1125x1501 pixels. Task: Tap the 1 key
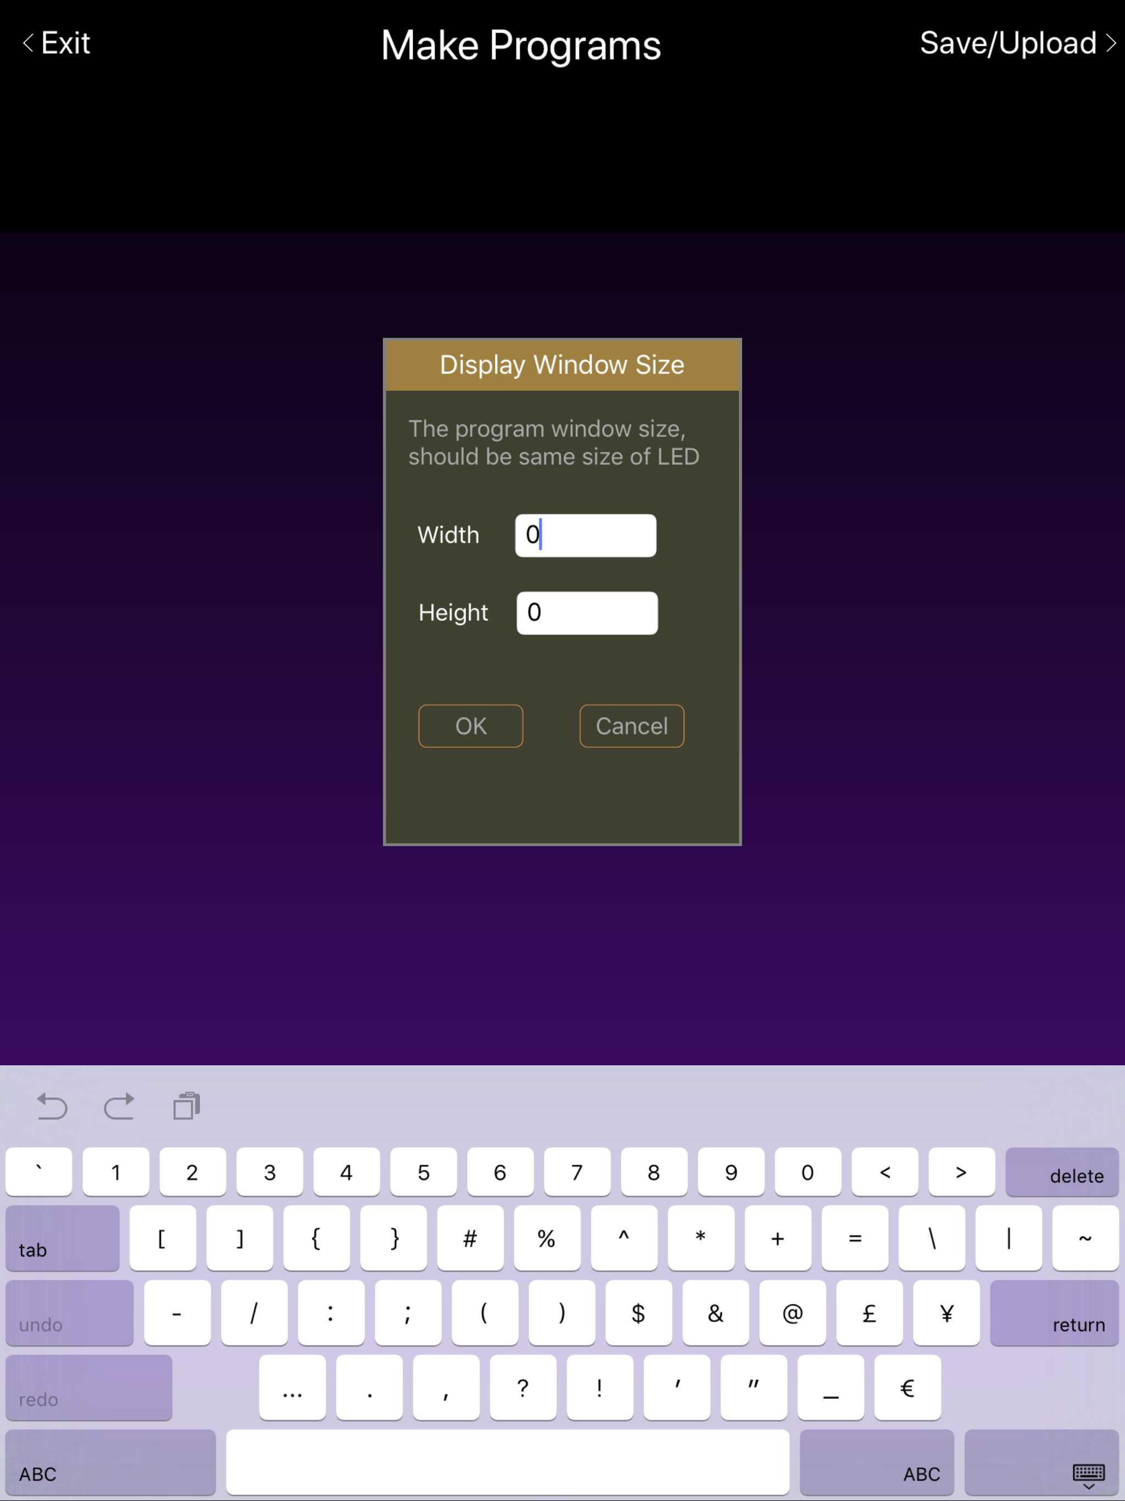click(116, 1172)
